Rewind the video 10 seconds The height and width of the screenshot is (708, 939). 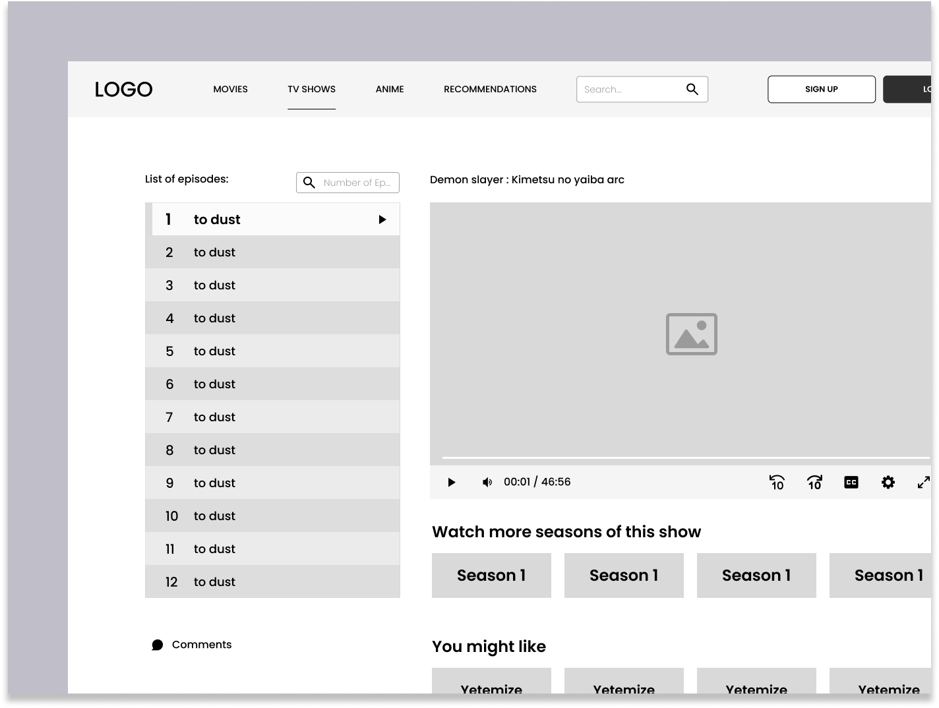click(777, 482)
